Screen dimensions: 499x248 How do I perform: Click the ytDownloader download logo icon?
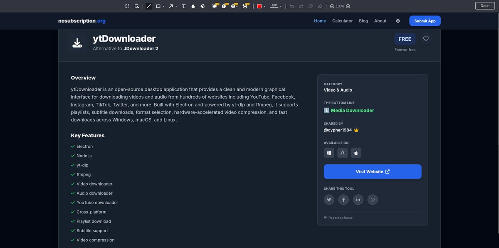tap(77, 42)
